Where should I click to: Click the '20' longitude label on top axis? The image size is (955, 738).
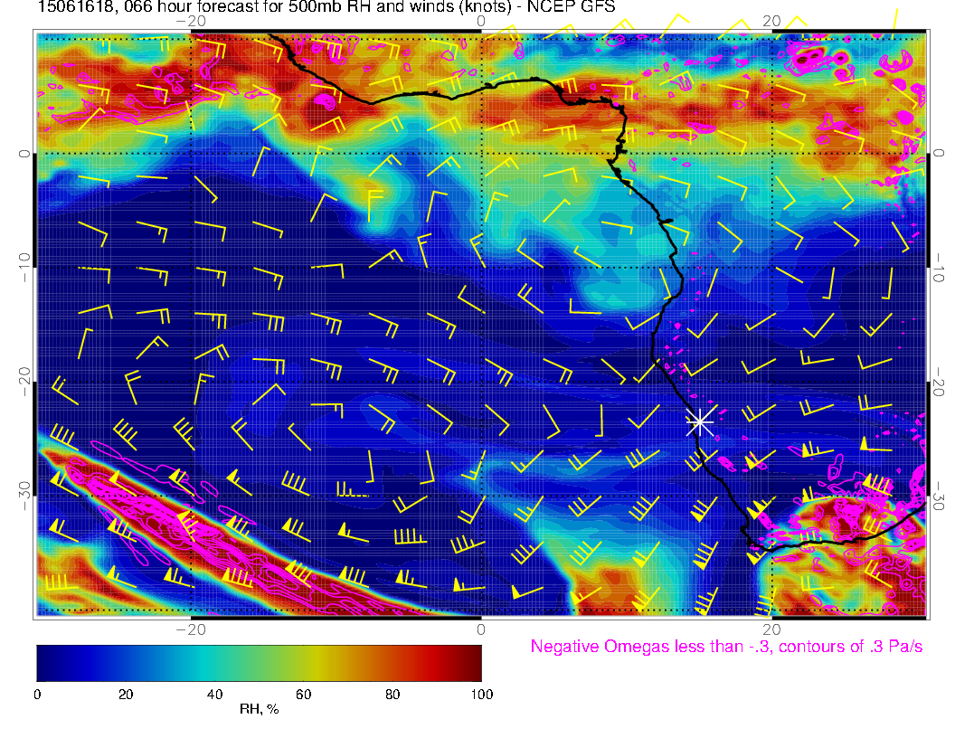pyautogui.click(x=771, y=21)
